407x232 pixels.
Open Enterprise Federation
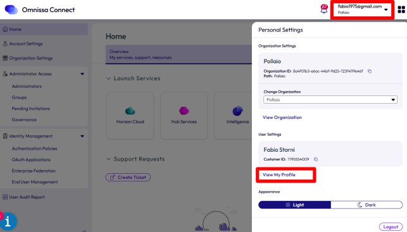point(34,171)
